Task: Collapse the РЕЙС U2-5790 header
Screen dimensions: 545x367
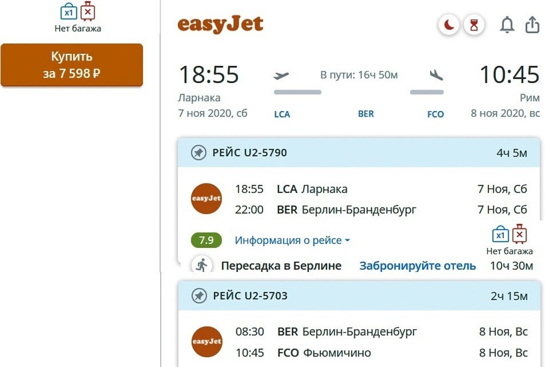Action: tap(359, 153)
